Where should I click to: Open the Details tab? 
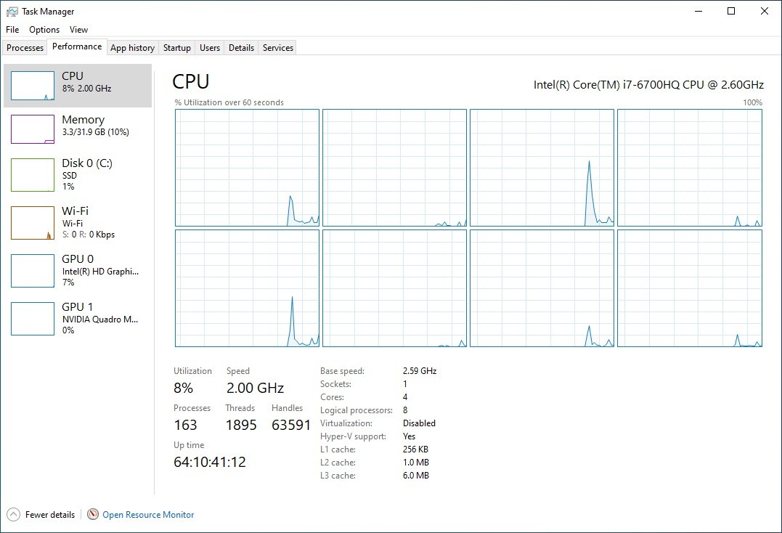coord(241,47)
